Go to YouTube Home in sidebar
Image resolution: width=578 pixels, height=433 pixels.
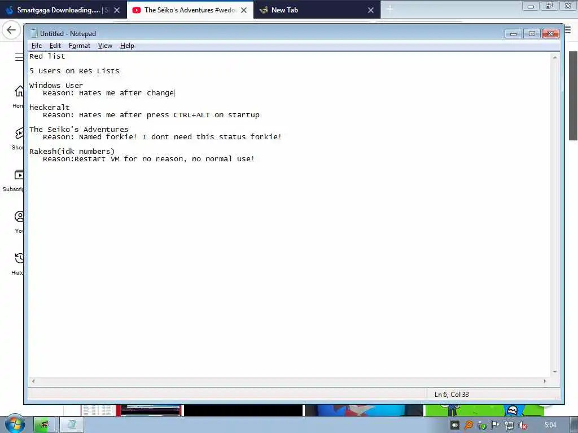[x=19, y=96]
